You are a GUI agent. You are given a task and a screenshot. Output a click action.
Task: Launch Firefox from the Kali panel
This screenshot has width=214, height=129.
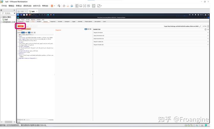[30, 15]
